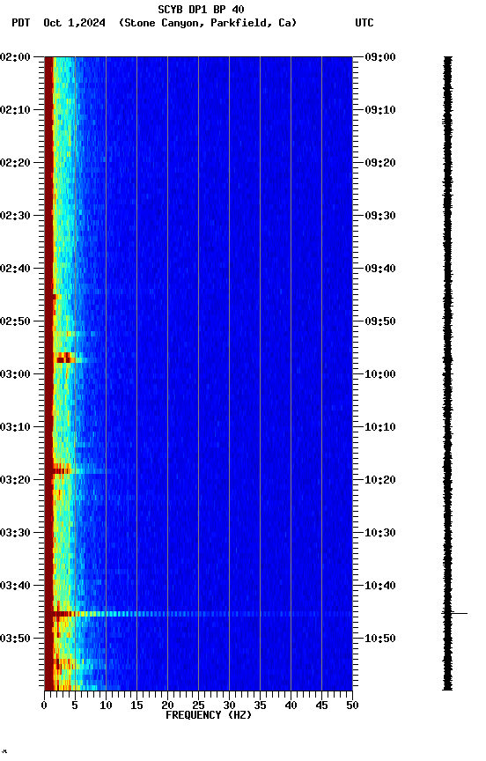This screenshot has width=486, height=761.
Task: Click the title text 'SCYB DP1 BP 40'
Action: pyautogui.click(x=201, y=10)
